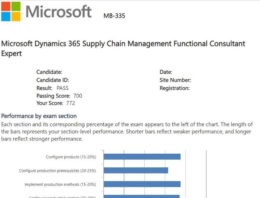Select the PASS result value
Screen dimensions: 260x198
(x=63, y=88)
